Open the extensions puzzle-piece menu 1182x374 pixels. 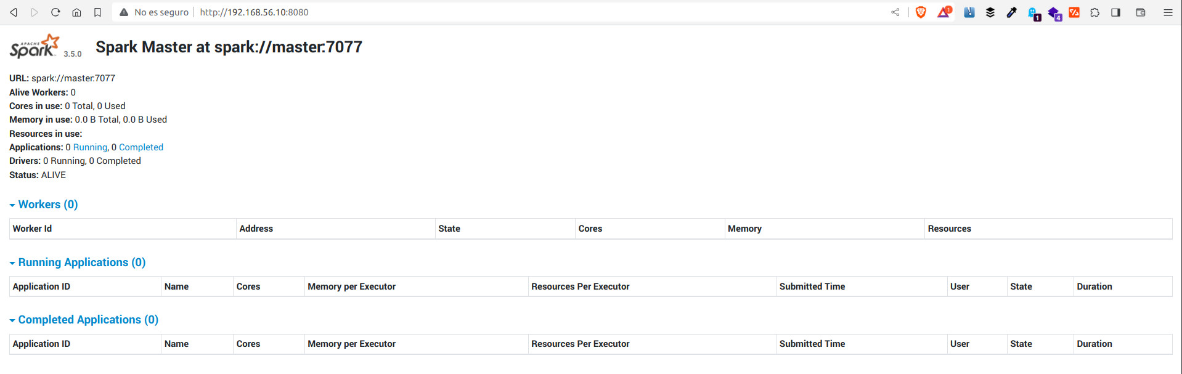click(1094, 12)
